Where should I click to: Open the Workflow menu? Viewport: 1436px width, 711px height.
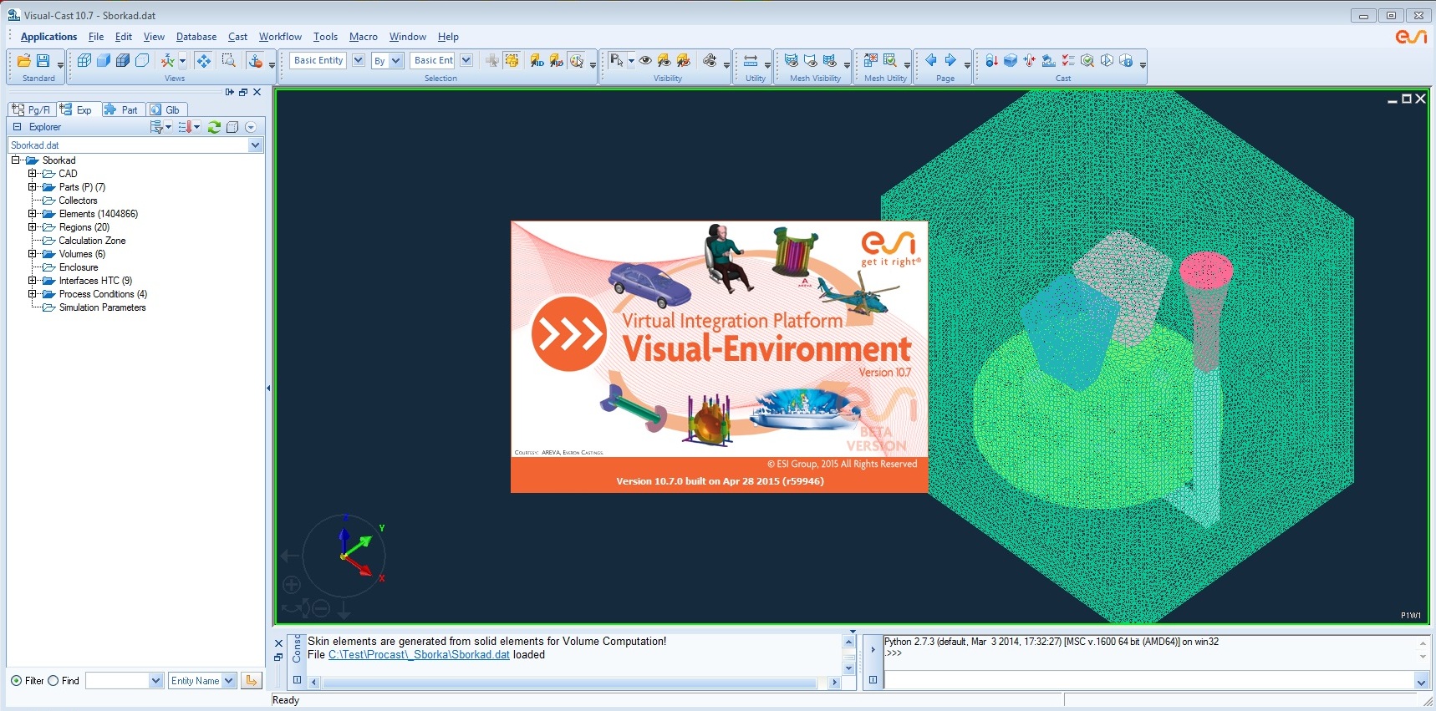tap(280, 37)
